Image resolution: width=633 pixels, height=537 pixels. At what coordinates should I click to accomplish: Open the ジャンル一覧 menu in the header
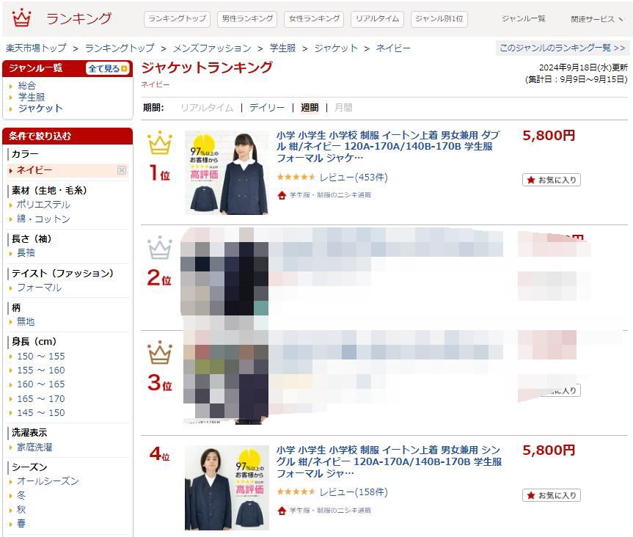pyautogui.click(x=524, y=18)
